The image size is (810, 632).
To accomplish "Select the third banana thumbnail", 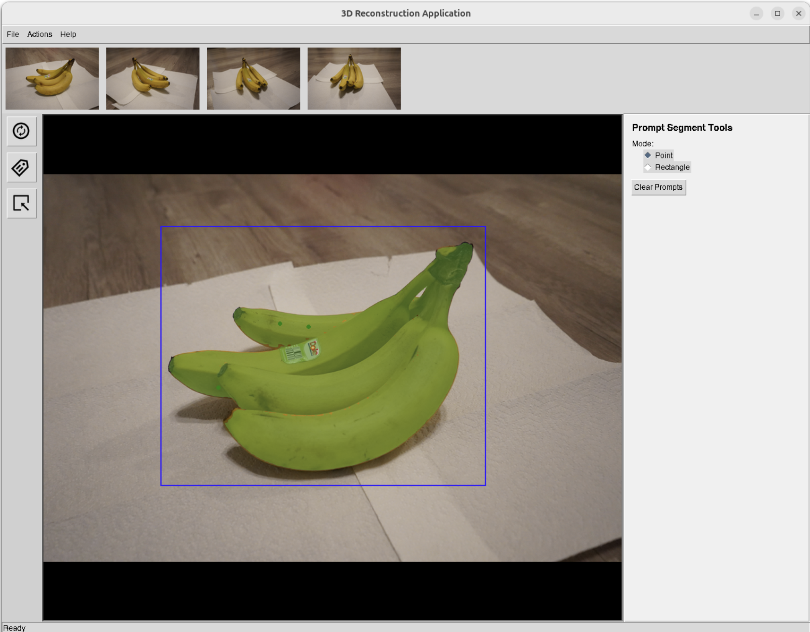I will coord(253,79).
